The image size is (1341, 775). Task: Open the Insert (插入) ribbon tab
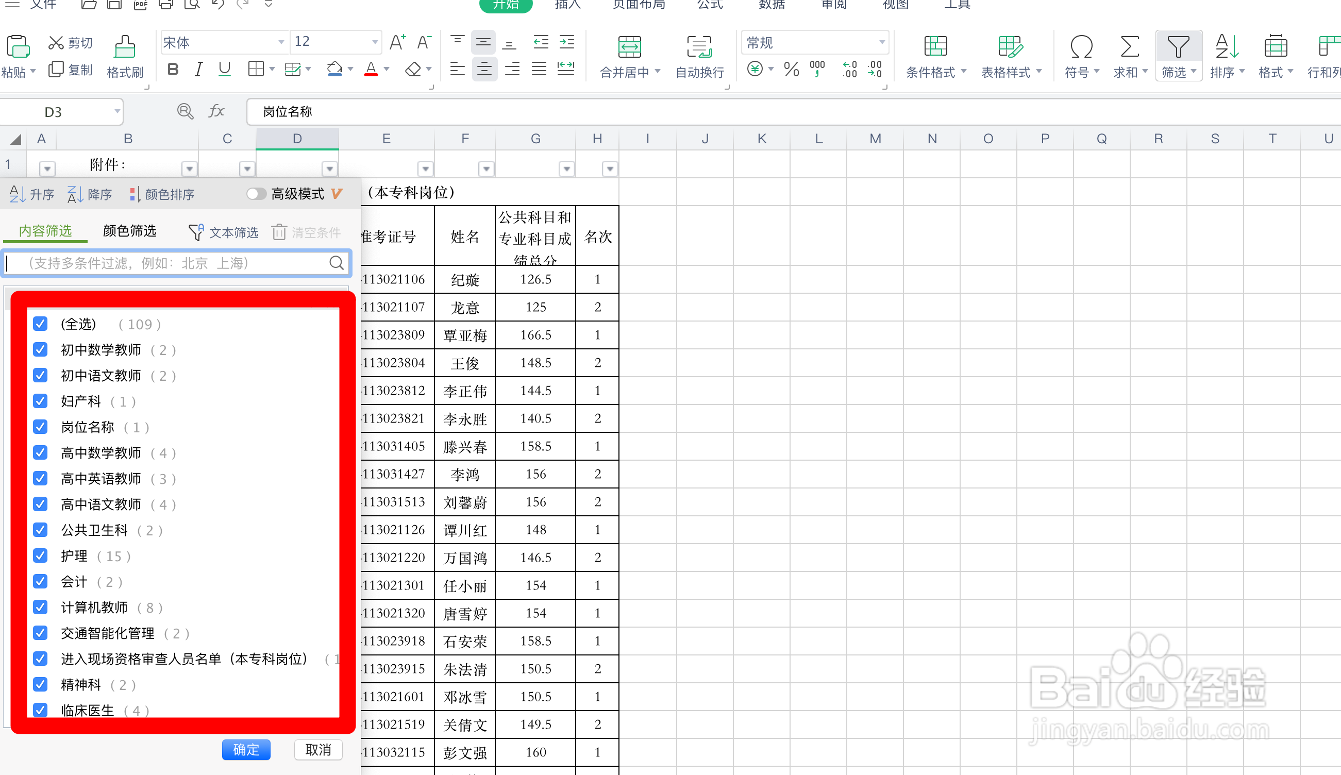point(567,5)
